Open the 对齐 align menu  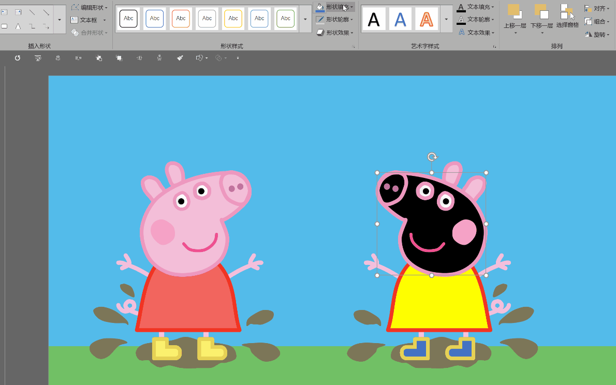[x=596, y=8]
